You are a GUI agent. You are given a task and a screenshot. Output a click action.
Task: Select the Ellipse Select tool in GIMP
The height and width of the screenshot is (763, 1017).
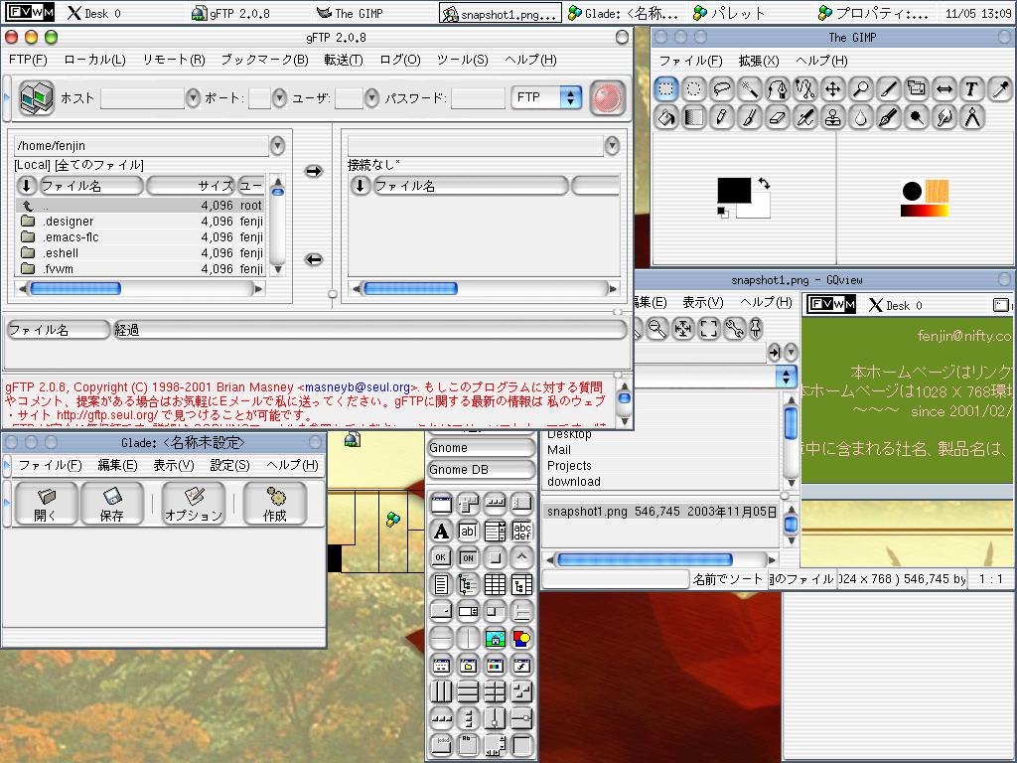click(x=694, y=88)
